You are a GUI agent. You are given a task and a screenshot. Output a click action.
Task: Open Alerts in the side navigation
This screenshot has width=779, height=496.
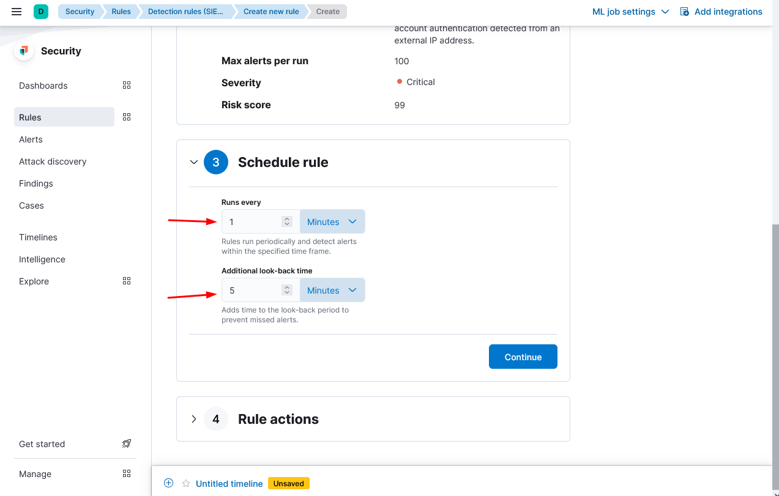click(31, 139)
